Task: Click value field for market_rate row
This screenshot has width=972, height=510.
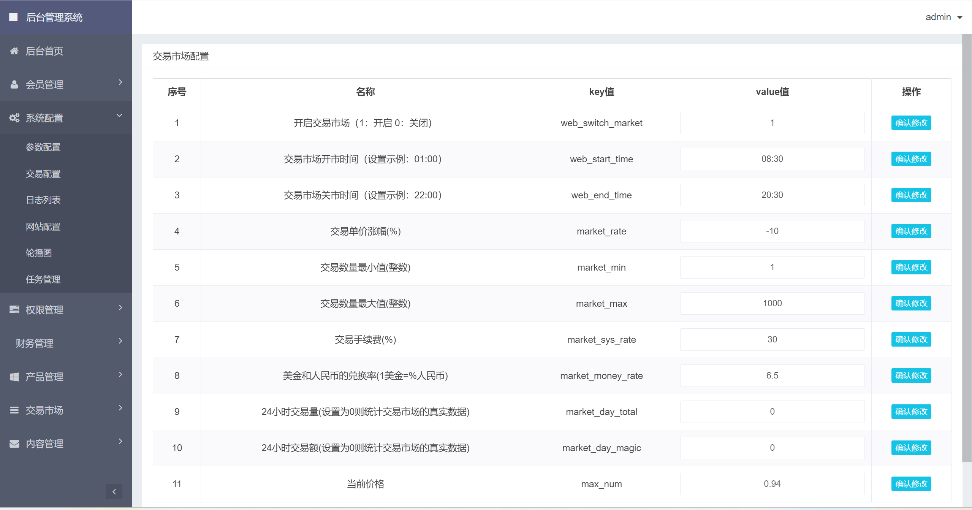Action: coord(771,231)
